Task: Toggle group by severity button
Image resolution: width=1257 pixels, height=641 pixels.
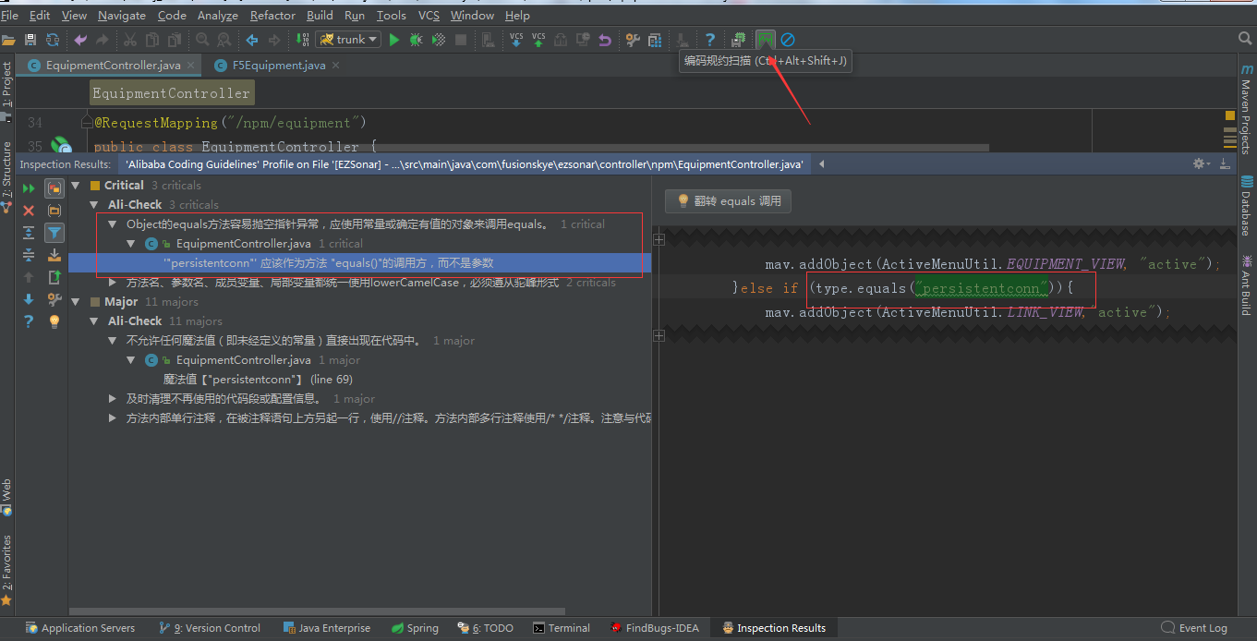Action: pos(54,188)
